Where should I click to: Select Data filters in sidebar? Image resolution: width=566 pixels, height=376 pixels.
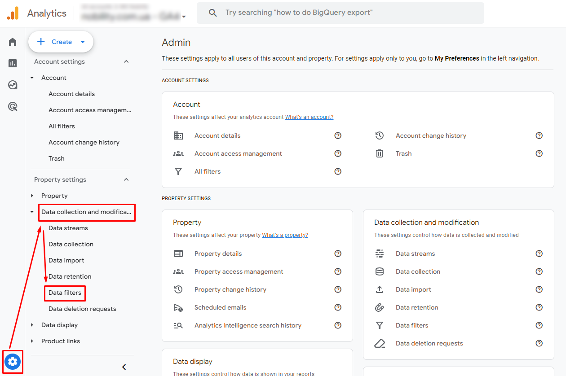[x=65, y=293]
